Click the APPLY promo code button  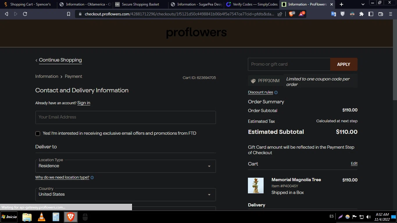point(344,64)
